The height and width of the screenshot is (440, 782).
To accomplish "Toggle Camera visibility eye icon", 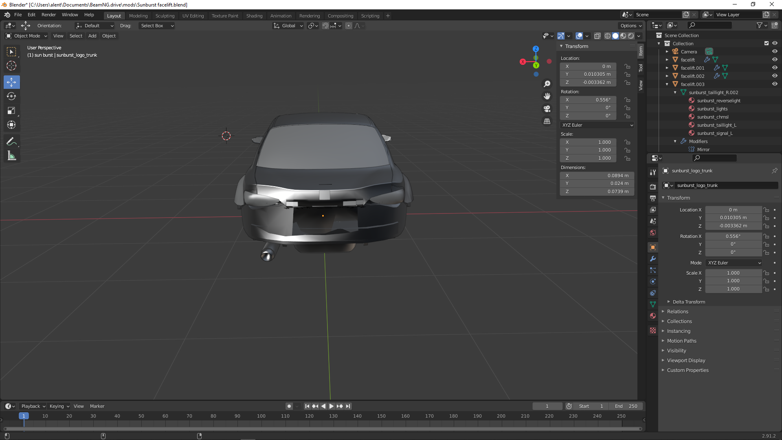I will click(x=775, y=51).
